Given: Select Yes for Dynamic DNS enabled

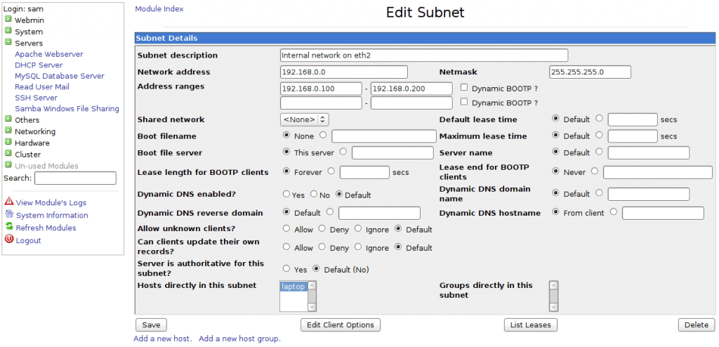Looking at the screenshot, I should (286, 195).
